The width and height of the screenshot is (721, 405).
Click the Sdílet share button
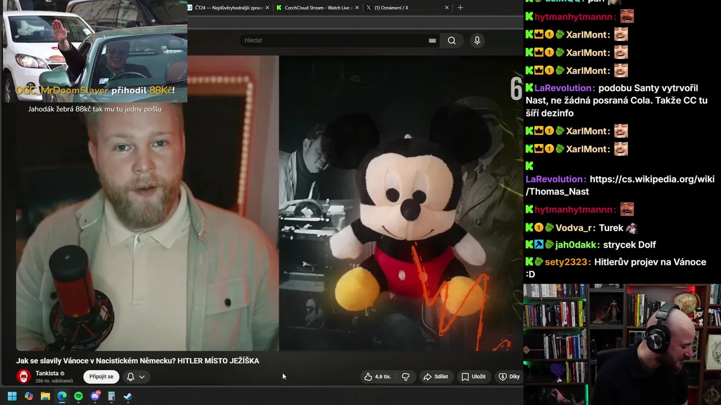(x=435, y=377)
